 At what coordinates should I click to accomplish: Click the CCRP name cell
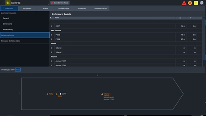click(115, 26)
